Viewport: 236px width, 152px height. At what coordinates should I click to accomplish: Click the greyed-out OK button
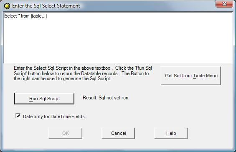[x=65, y=133]
